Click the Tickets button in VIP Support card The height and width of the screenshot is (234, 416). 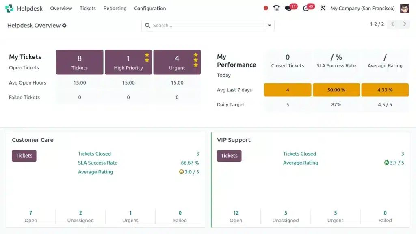[229, 156]
